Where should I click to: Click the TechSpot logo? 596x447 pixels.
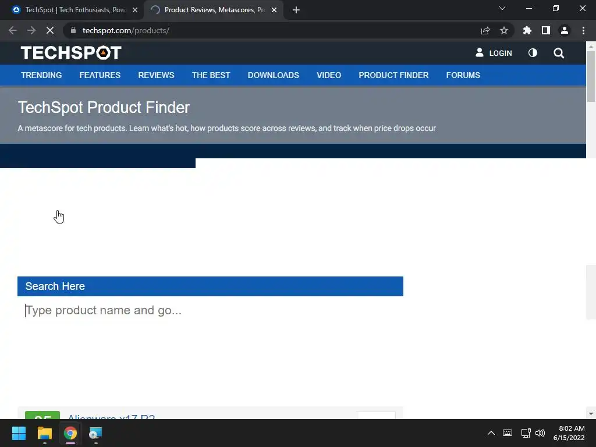71,53
